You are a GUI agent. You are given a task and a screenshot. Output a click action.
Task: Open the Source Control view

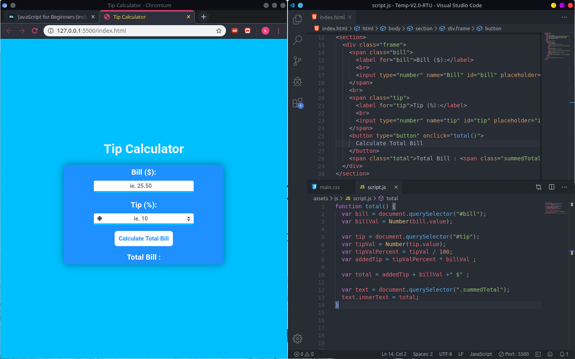coord(297,61)
